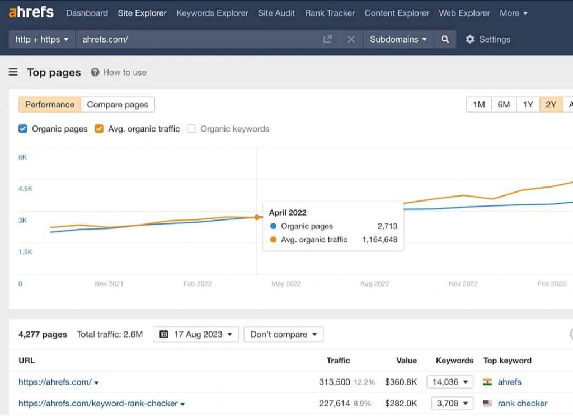573x416 pixels.
Task: Uncheck Organic pages checkbox
Action: click(22, 129)
